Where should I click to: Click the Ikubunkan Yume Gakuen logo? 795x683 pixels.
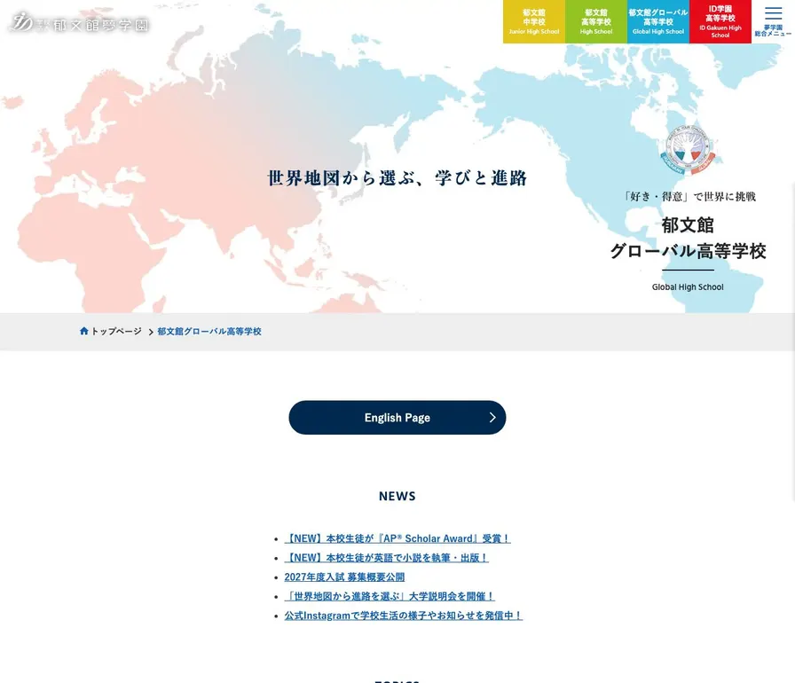79,23
